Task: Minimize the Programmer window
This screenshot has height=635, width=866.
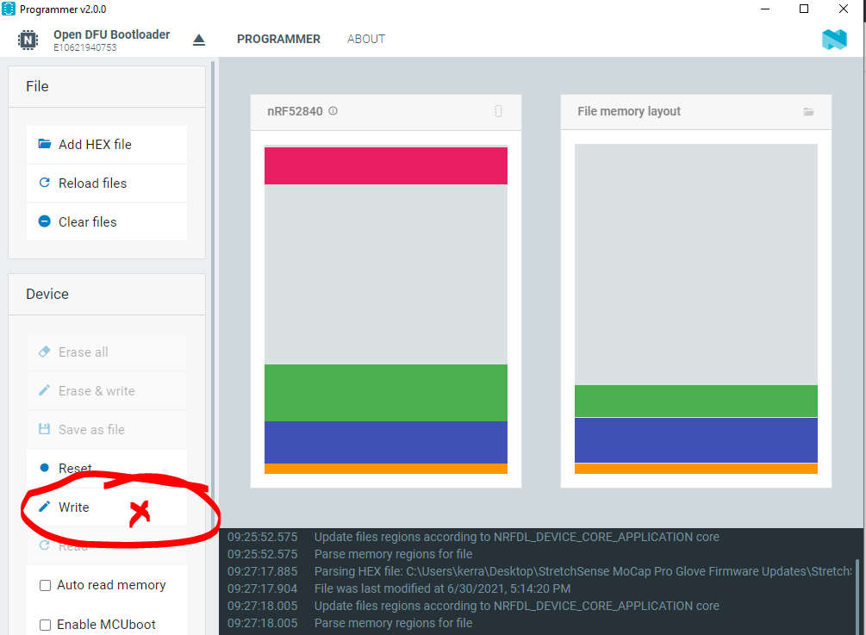Action: coord(765,9)
